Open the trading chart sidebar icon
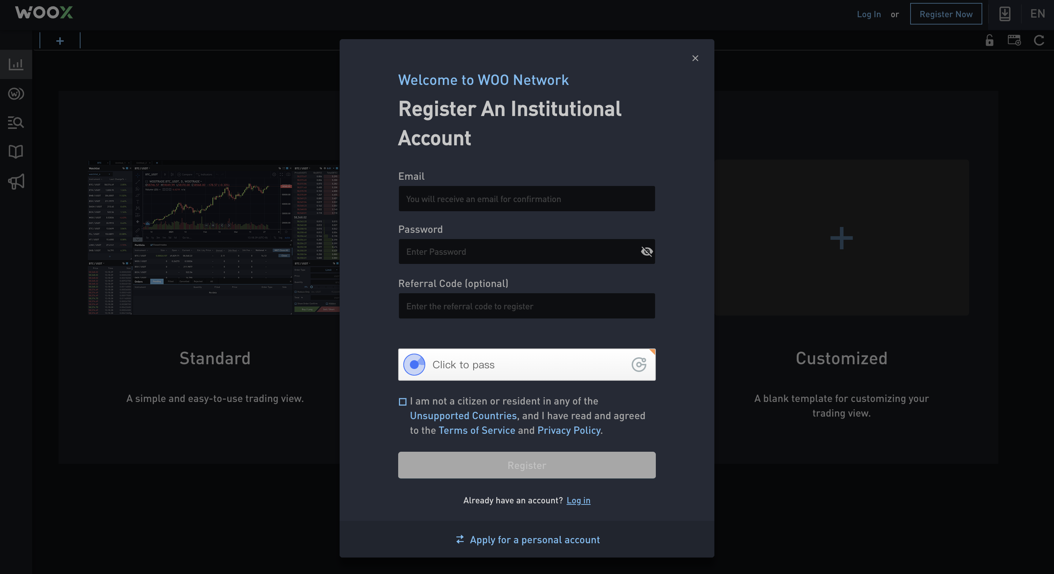 point(16,64)
